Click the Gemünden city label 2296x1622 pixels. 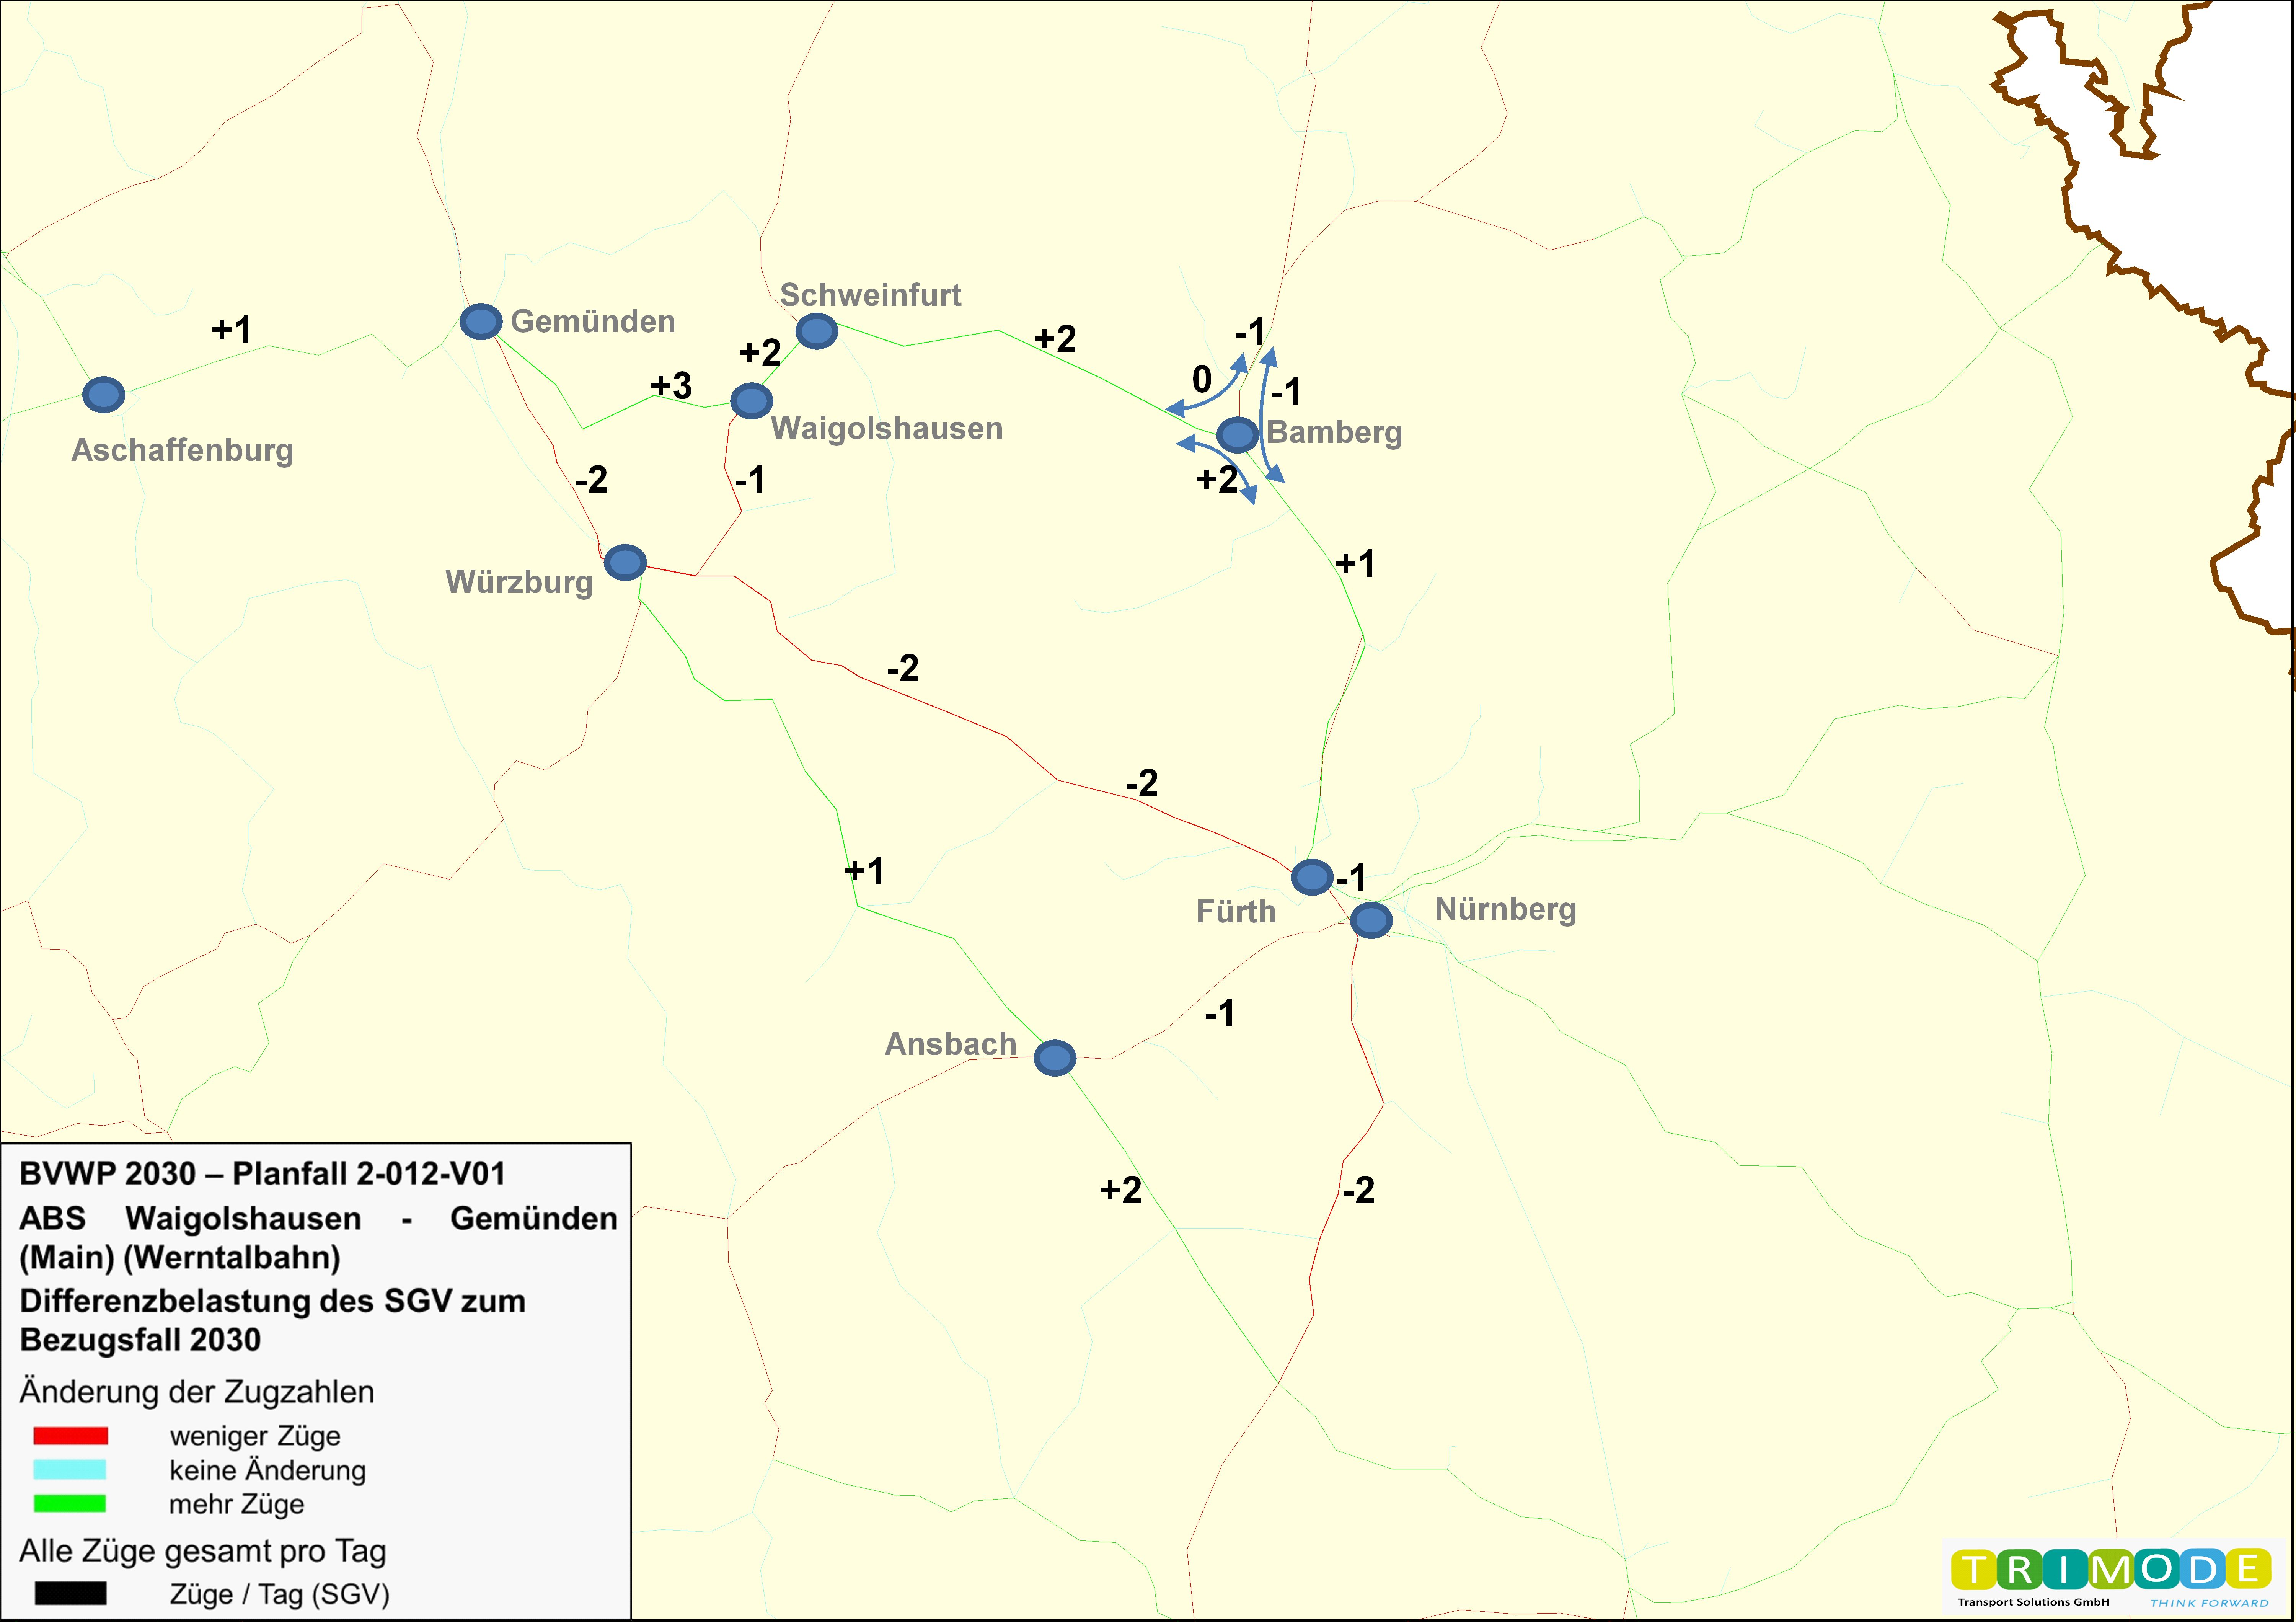coord(593,322)
